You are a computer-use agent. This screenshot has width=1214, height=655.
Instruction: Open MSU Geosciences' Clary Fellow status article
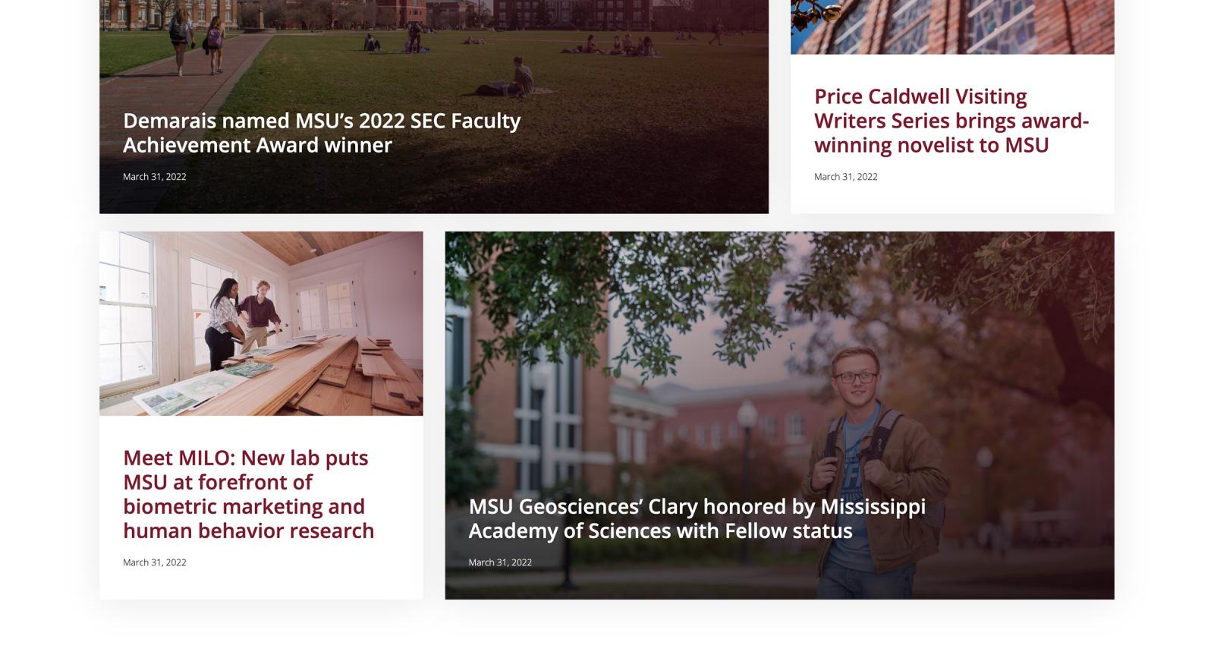pos(697,518)
